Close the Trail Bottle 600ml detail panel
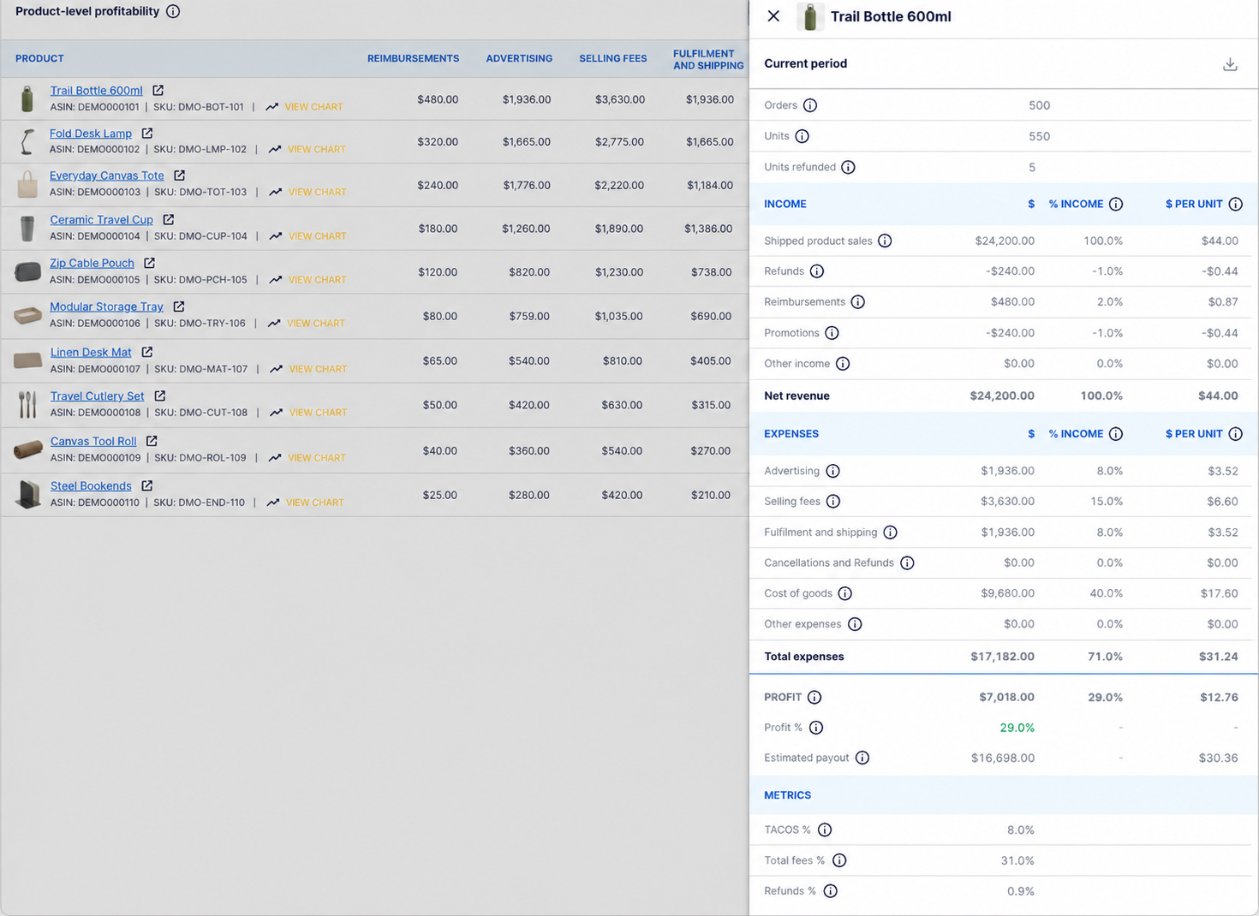This screenshot has width=1259, height=916. [x=773, y=16]
